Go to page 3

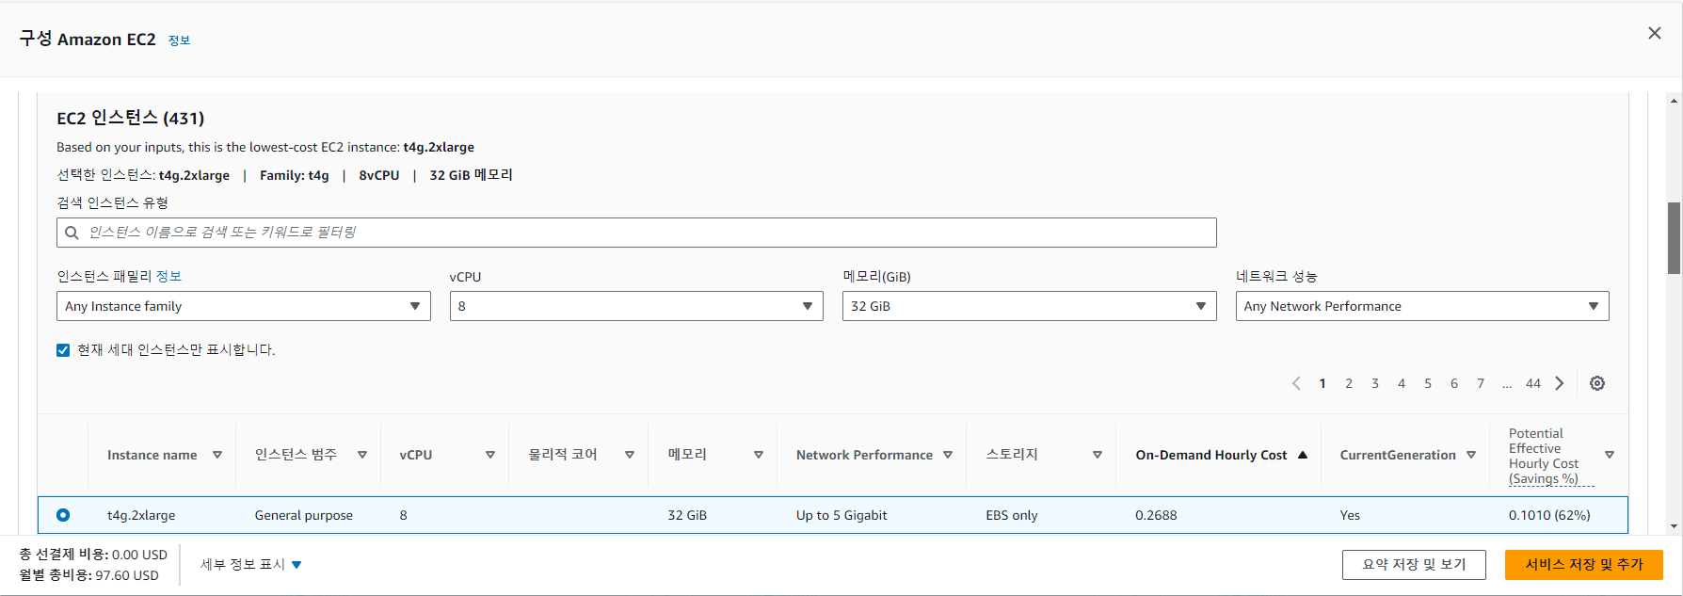pos(1375,383)
